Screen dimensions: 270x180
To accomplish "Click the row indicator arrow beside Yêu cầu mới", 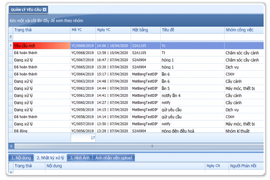I will (11, 45).
